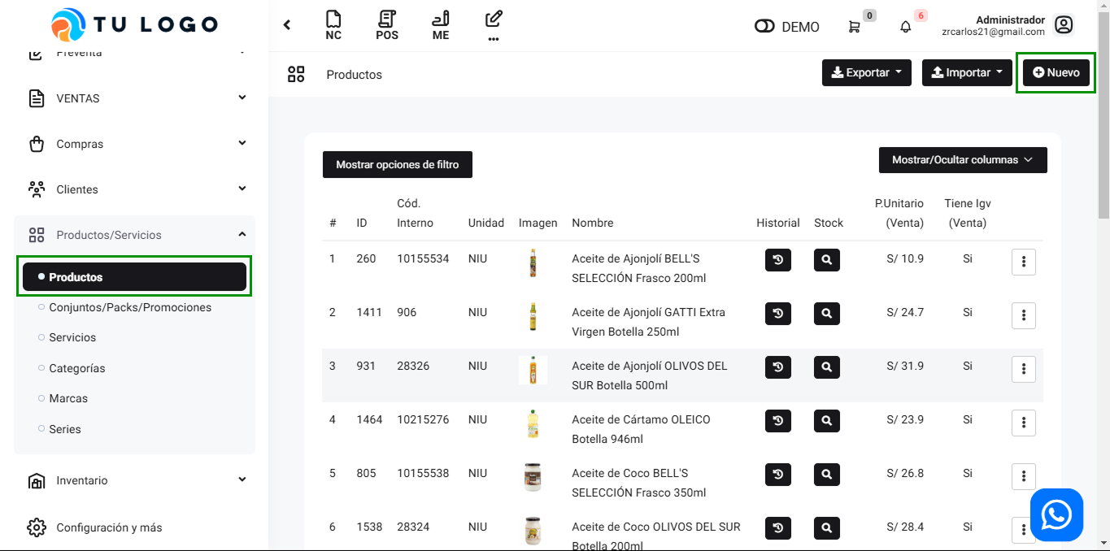The image size is (1110, 551).
Task: Click the Nuevo button
Action: point(1056,72)
